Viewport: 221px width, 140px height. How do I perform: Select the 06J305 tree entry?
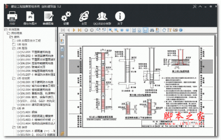pos(36,93)
